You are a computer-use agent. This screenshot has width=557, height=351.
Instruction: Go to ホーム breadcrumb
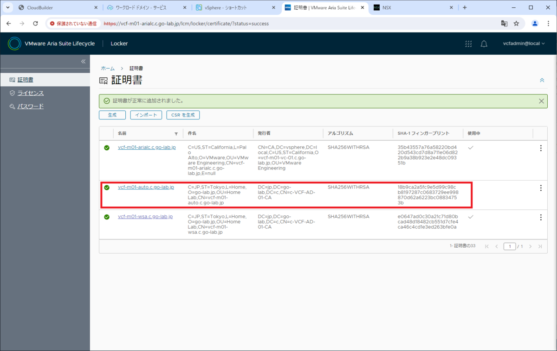[x=108, y=68]
